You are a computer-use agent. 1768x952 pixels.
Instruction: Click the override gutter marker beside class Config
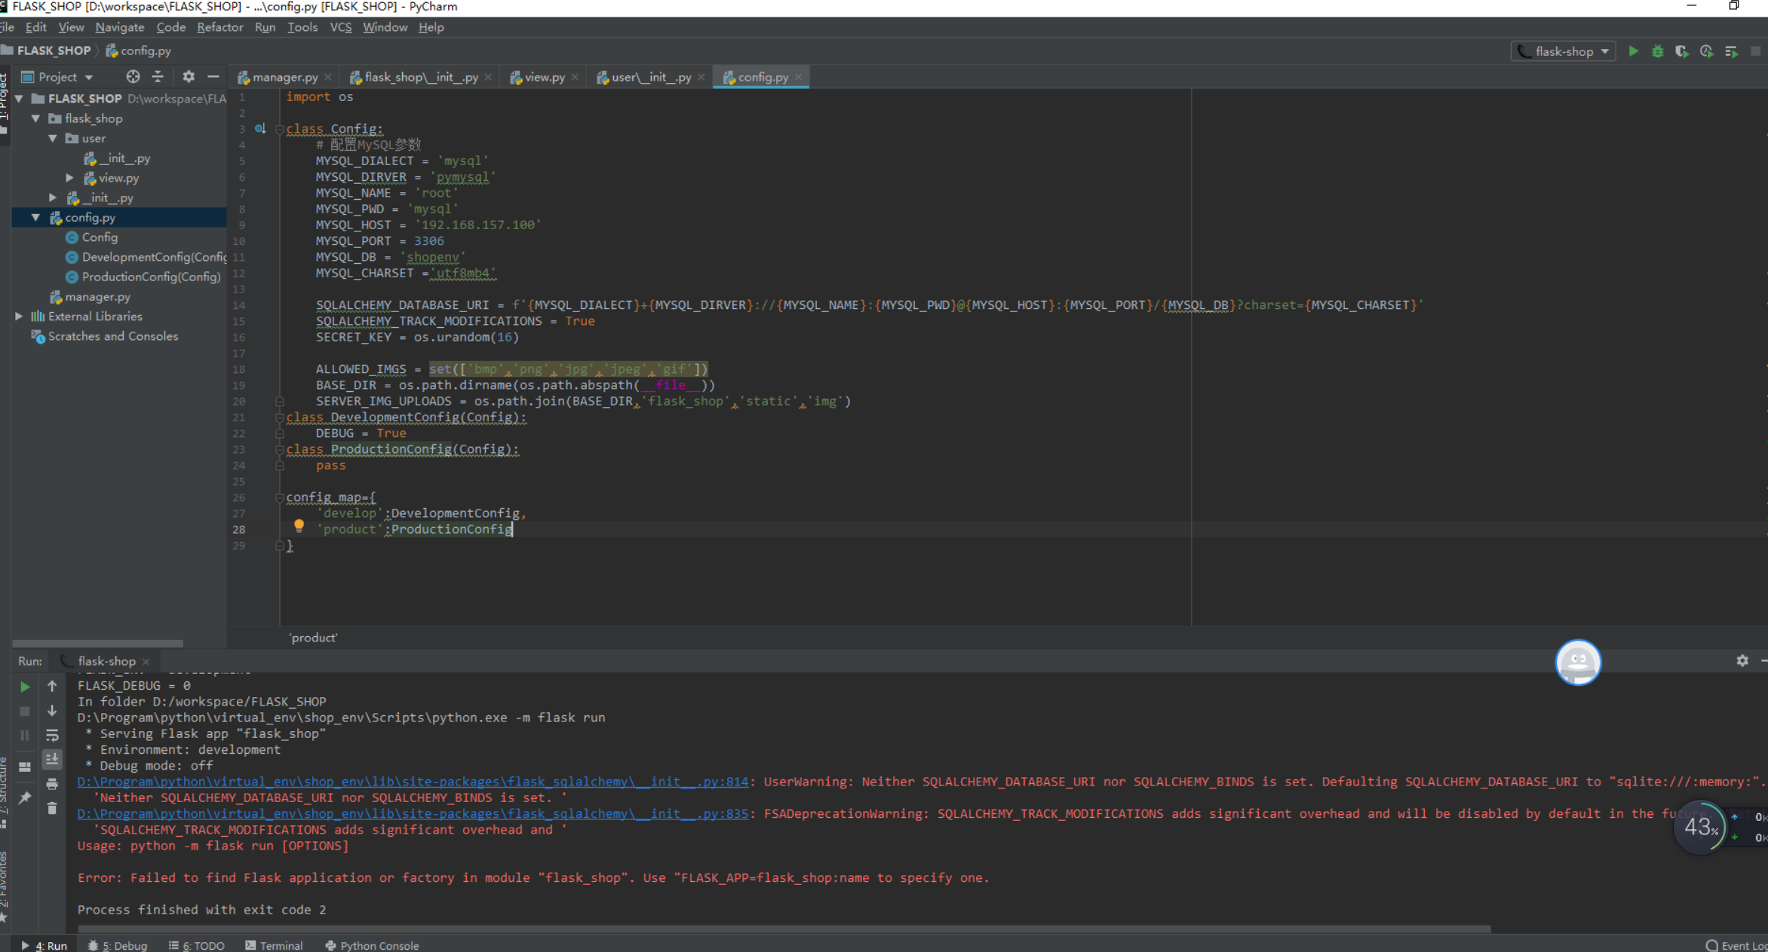[260, 128]
